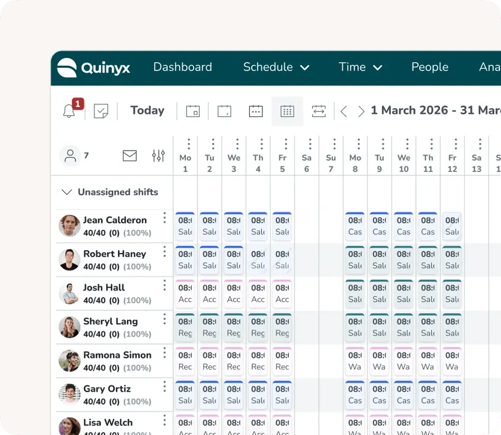The image size is (501, 435).
Task: Open Sheryl Lang's Reg shift on Friday 5
Action: pyautogui.click(x=282, y=327)
